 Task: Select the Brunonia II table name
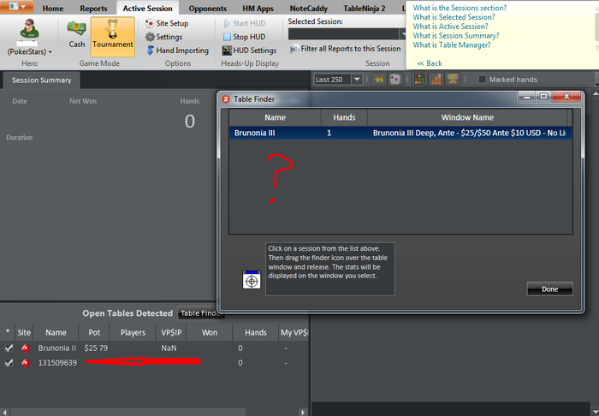coord(57,348)
